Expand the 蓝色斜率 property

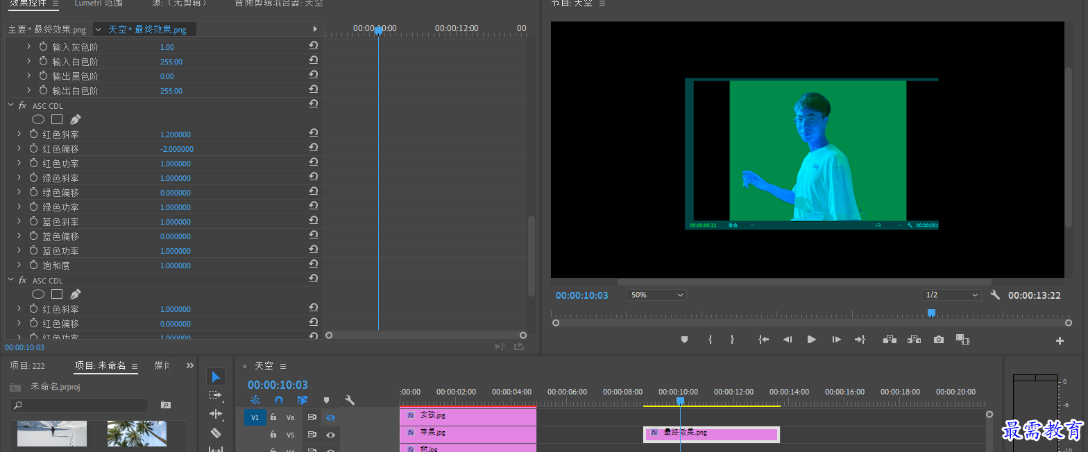coord(19,221)
